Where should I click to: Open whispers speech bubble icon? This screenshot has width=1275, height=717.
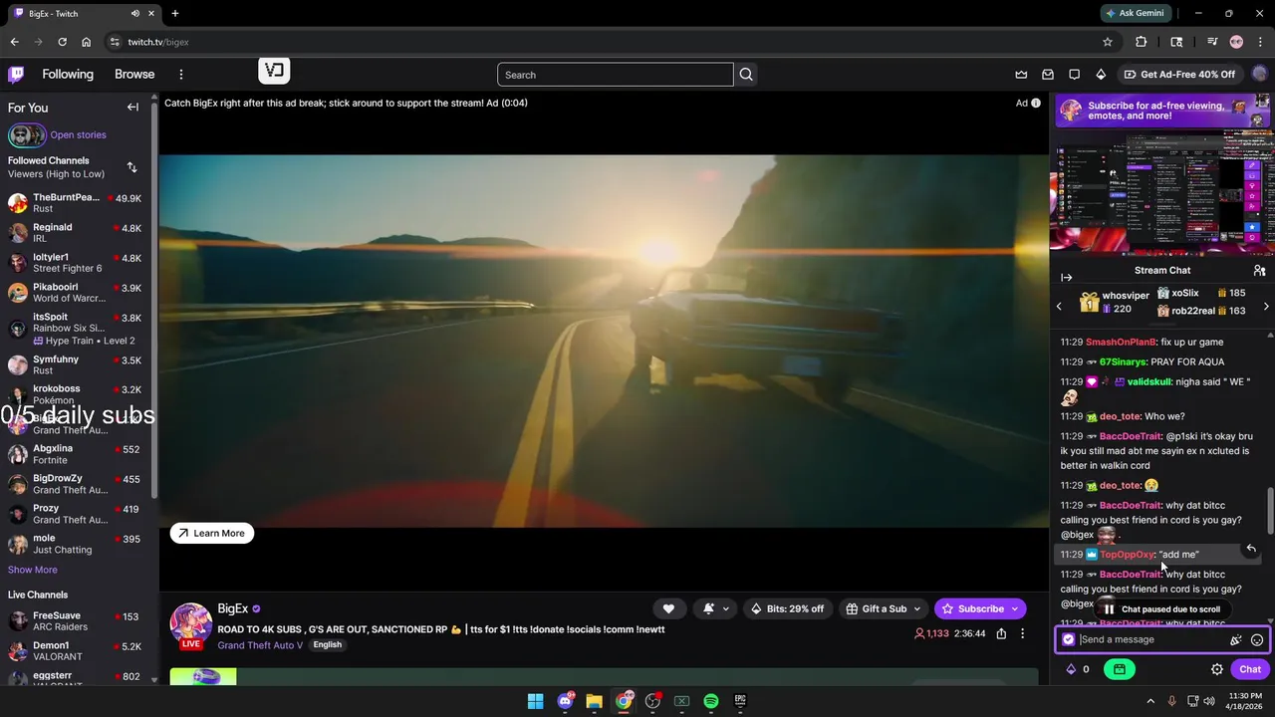tap(1074, 75)
